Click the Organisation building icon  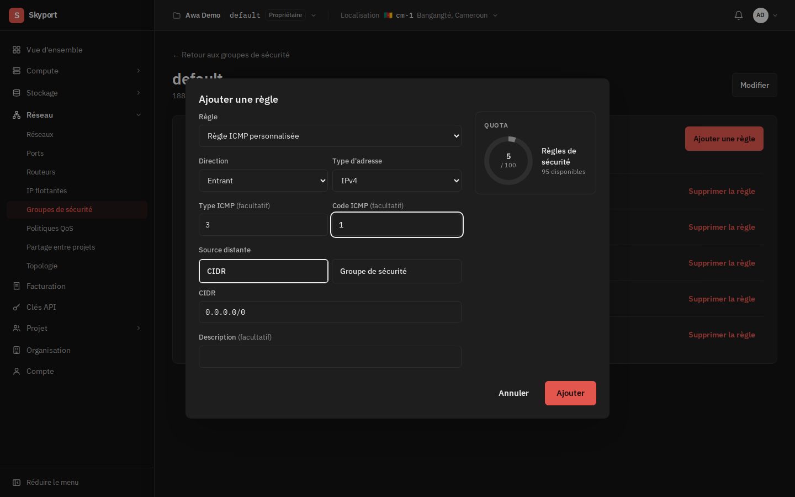point(17,350)
